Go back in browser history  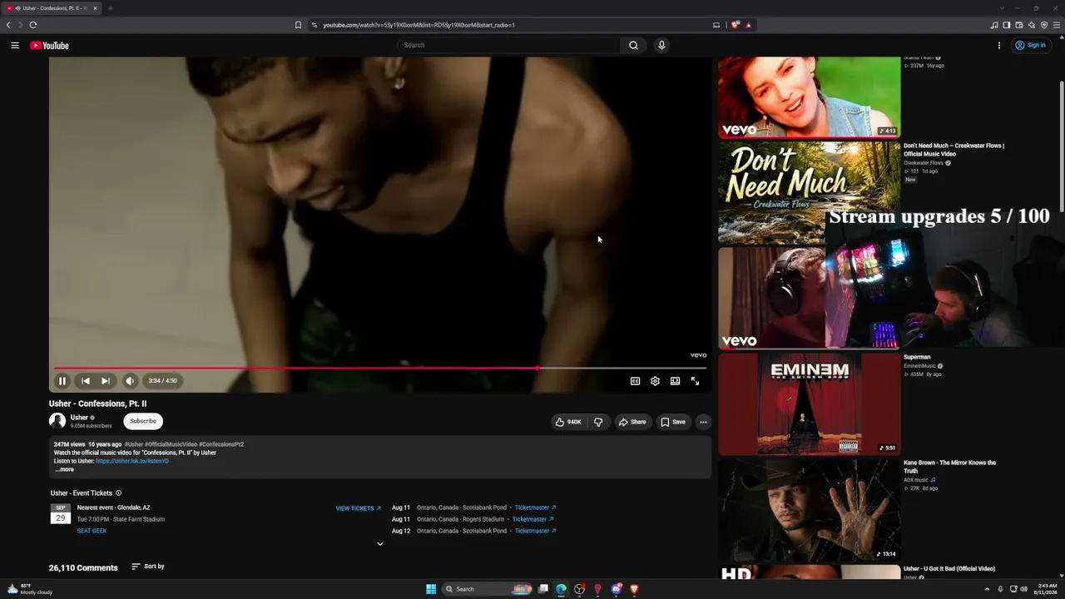tap(8, 25)
